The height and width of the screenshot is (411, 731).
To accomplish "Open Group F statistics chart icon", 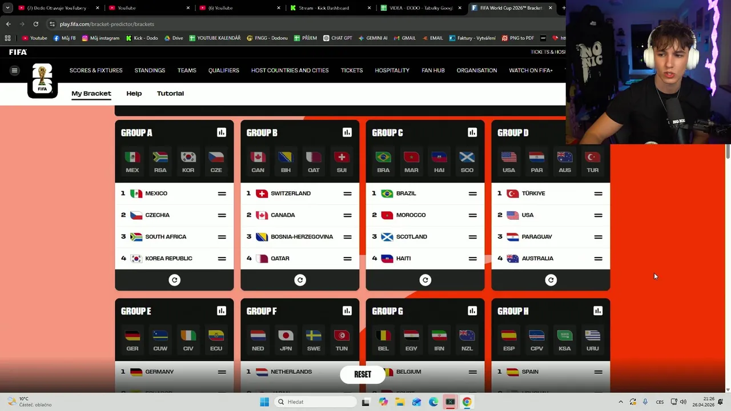I will pos(347,311).
